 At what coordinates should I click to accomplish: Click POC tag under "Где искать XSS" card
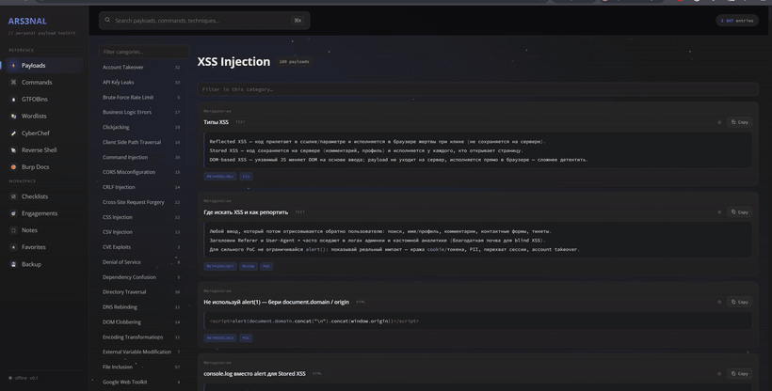[266, 267]
